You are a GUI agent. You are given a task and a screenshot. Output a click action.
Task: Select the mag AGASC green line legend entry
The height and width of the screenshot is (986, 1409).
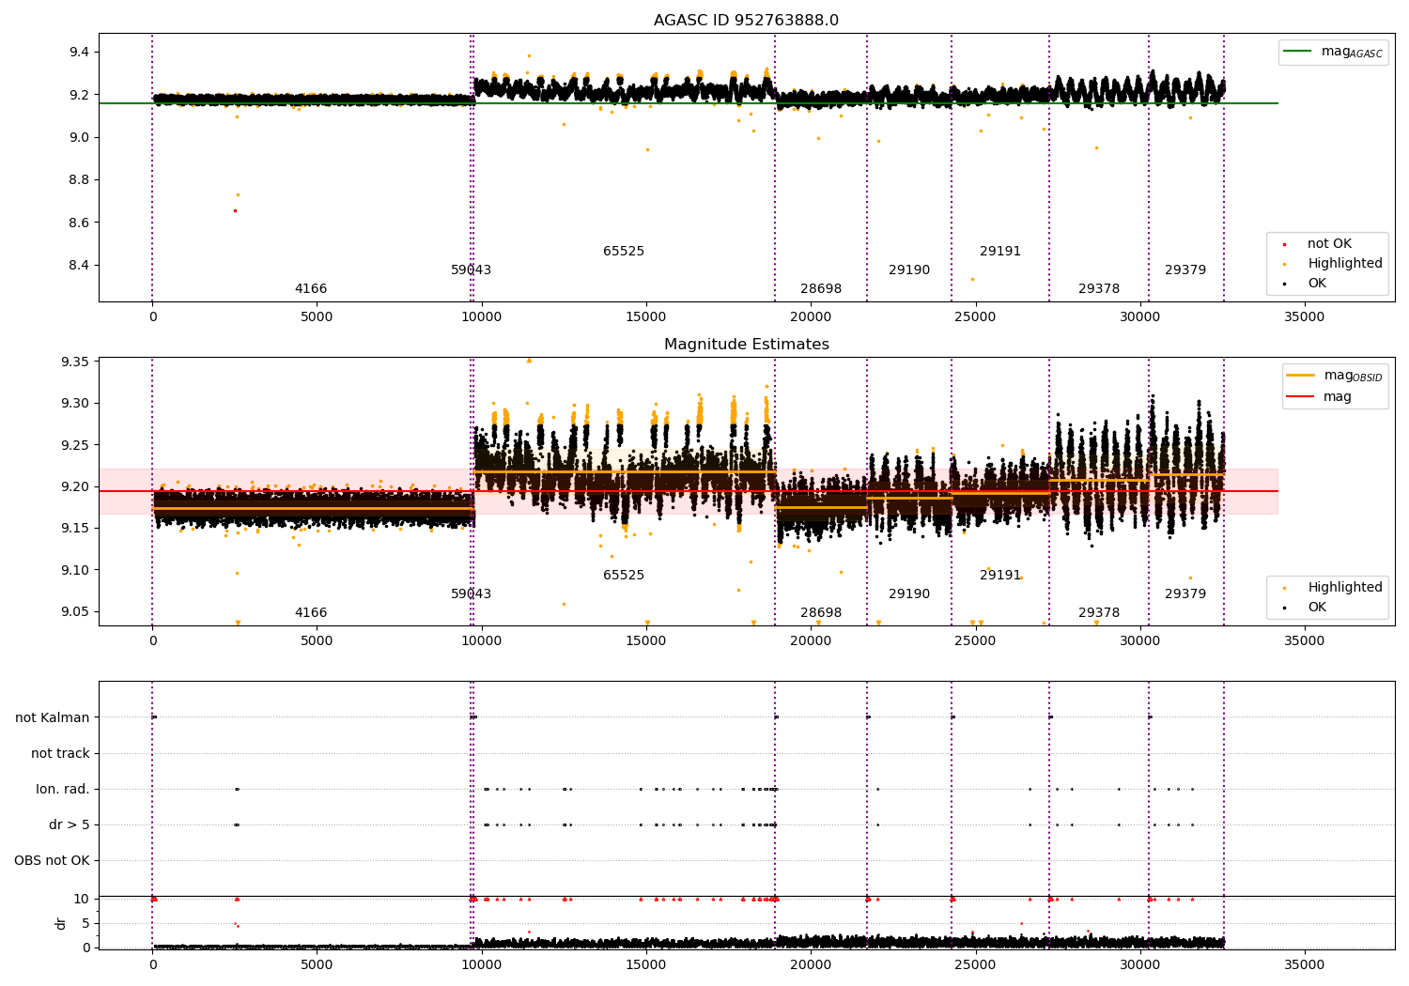click(1333, 52)
